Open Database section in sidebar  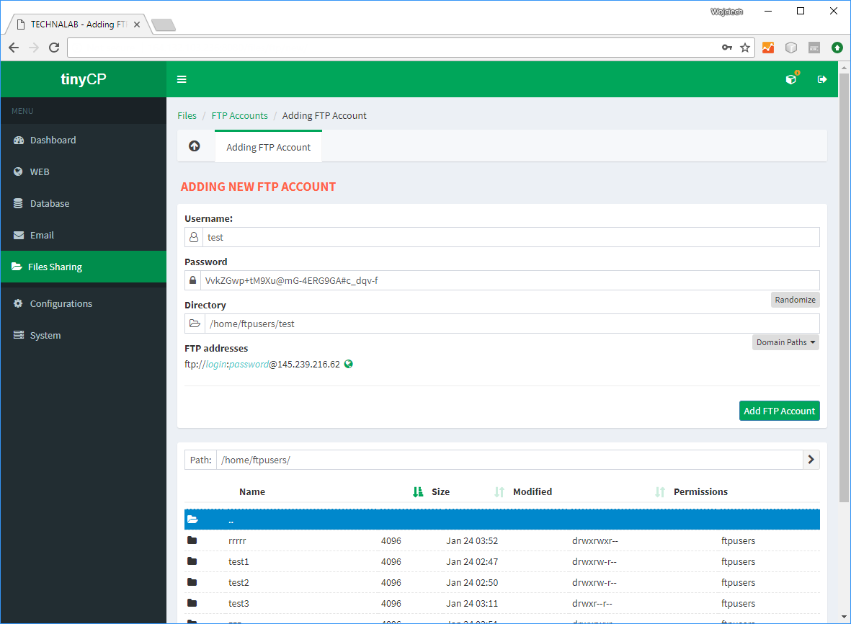(x=84, y=203)
